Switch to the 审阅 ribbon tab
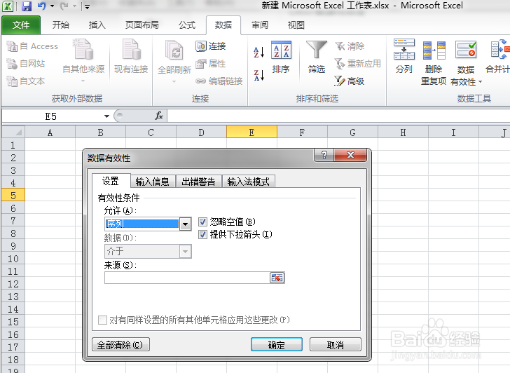This screenshot has height=373, width=510. point(259,25)
